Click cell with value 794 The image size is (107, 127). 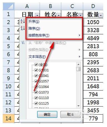point(93,94)
